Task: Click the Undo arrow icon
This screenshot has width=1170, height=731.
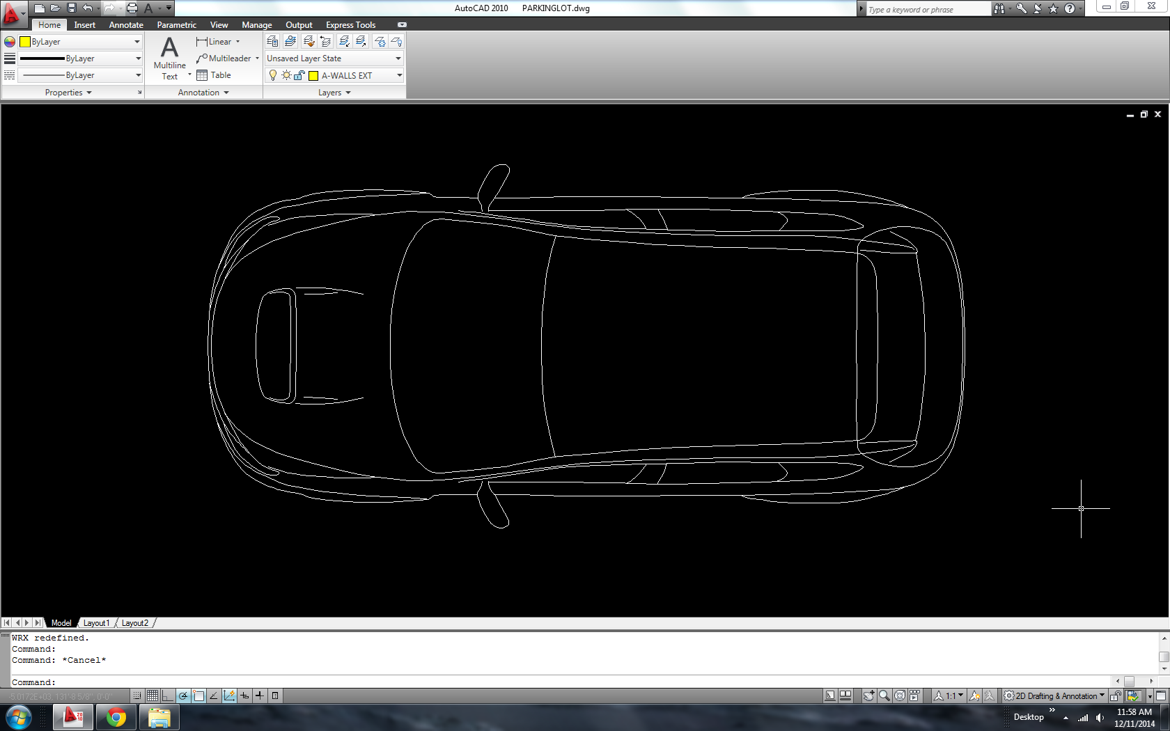Action: click(x=87, y=8)
